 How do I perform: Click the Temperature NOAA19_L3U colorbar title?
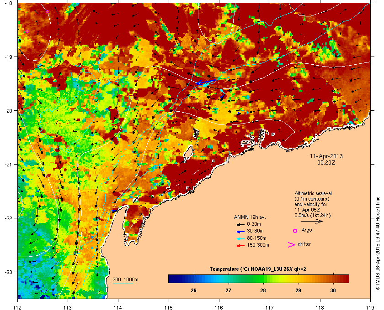click(x=258, y=269)
